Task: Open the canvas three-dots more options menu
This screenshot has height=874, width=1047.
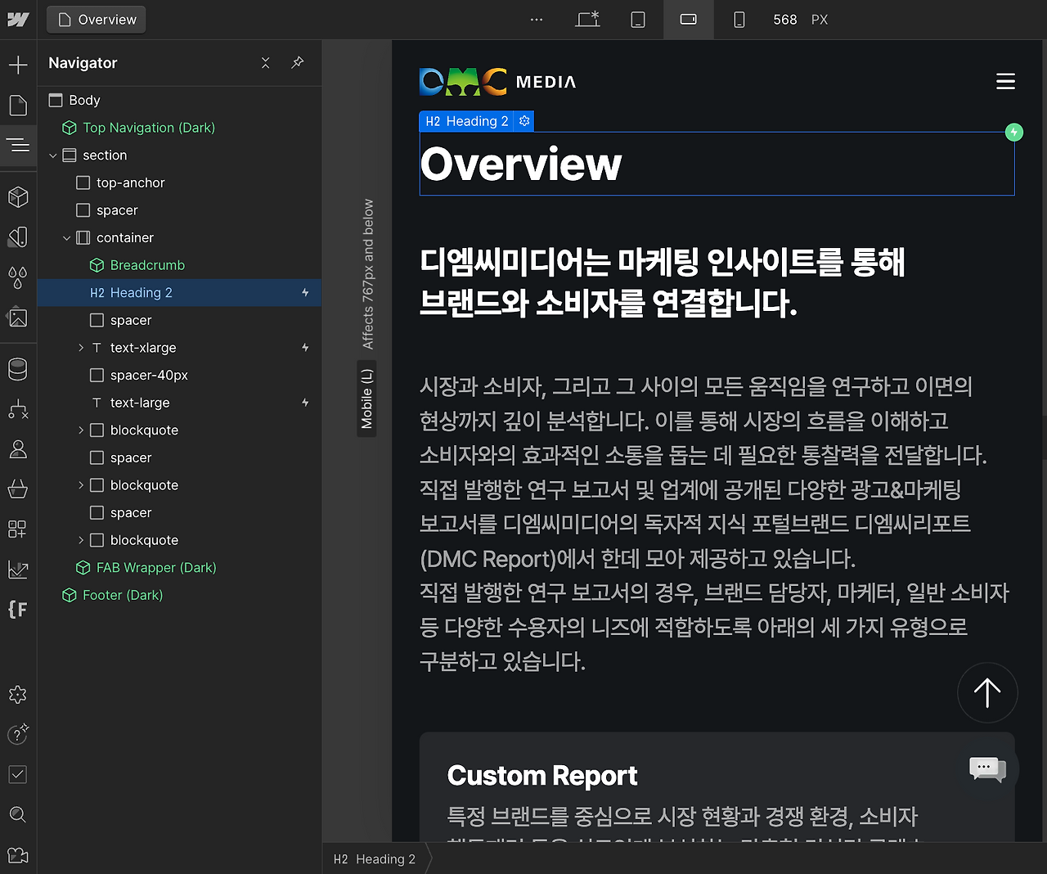Action: [537, 20]
